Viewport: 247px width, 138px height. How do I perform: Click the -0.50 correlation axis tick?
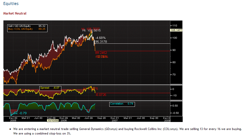[175, 113]
